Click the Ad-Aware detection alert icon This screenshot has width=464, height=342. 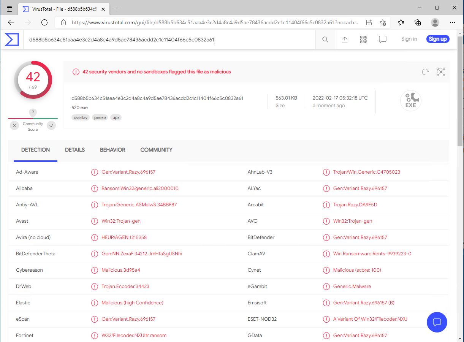point(95,172)
